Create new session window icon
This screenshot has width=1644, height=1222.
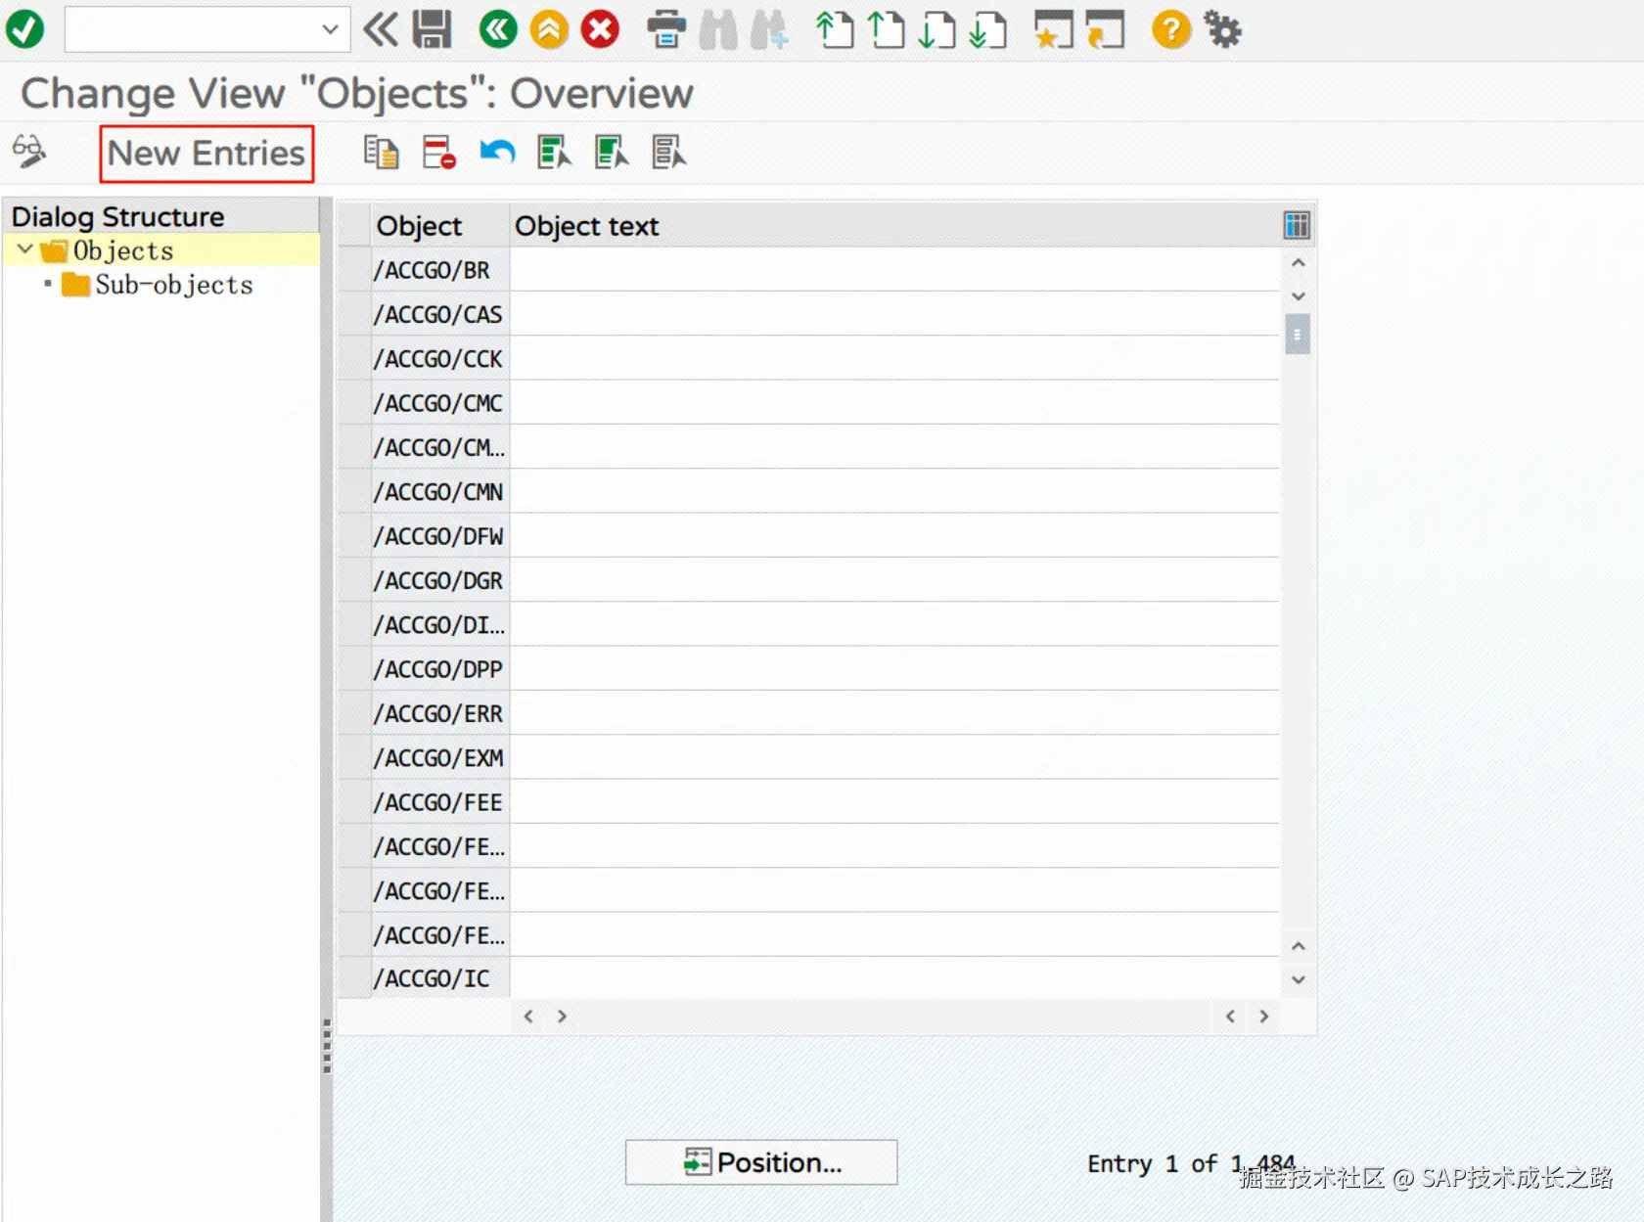(x=1054, y=29)
